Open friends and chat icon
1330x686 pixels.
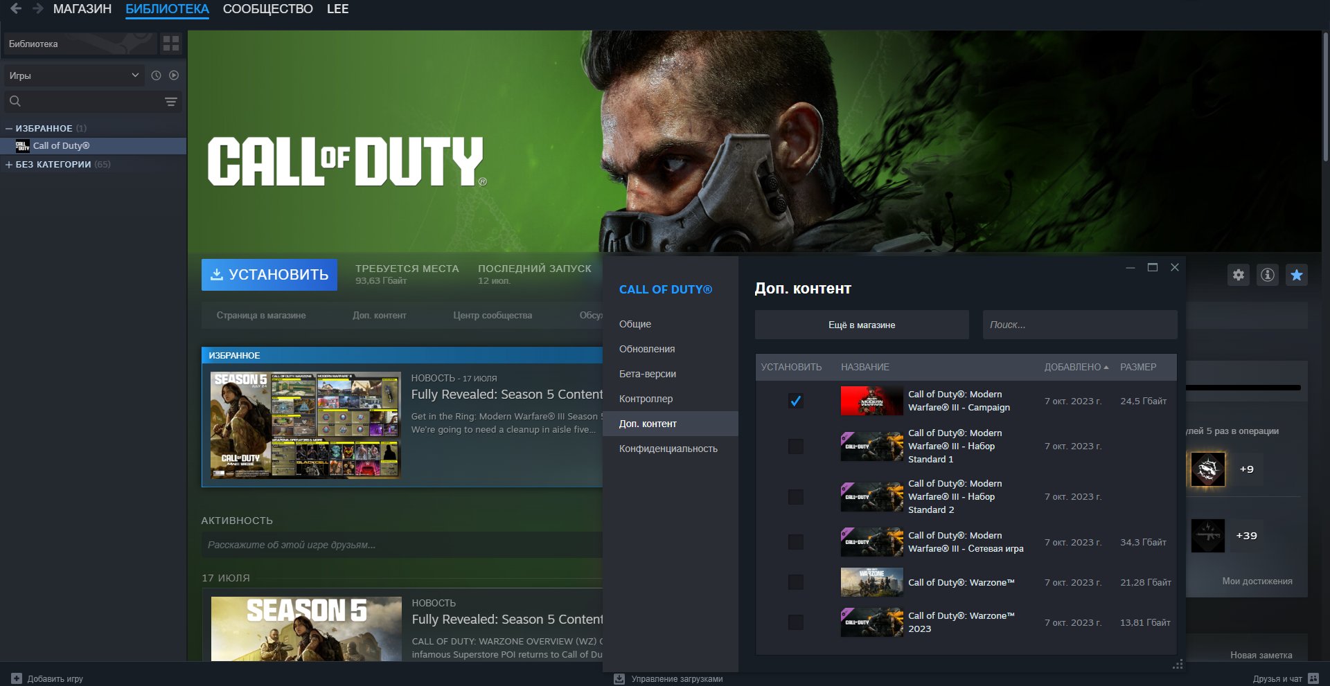coord(1313,678)
